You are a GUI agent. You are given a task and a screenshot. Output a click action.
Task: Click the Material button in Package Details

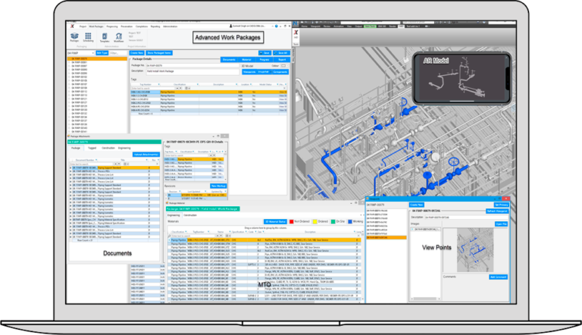(246, 60)
